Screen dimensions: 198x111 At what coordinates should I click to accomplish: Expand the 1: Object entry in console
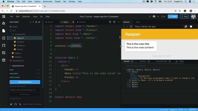[x=128, y=82]
